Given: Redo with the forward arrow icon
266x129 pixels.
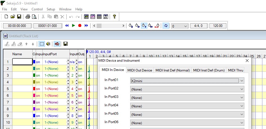Looking at the screenshot, I should point(78,17).
